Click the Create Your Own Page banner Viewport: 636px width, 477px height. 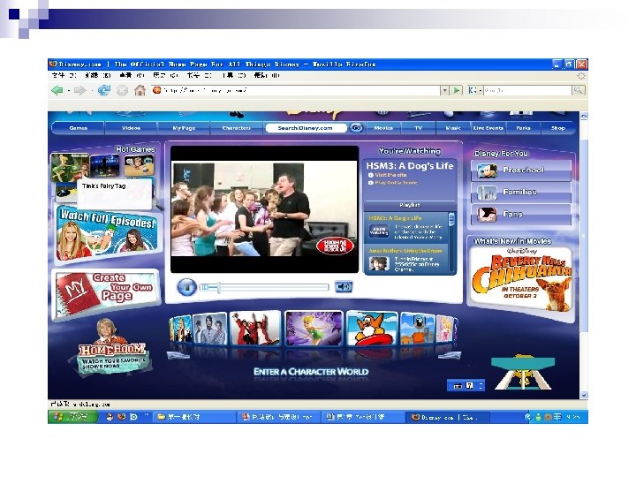[x=107, y=293]
